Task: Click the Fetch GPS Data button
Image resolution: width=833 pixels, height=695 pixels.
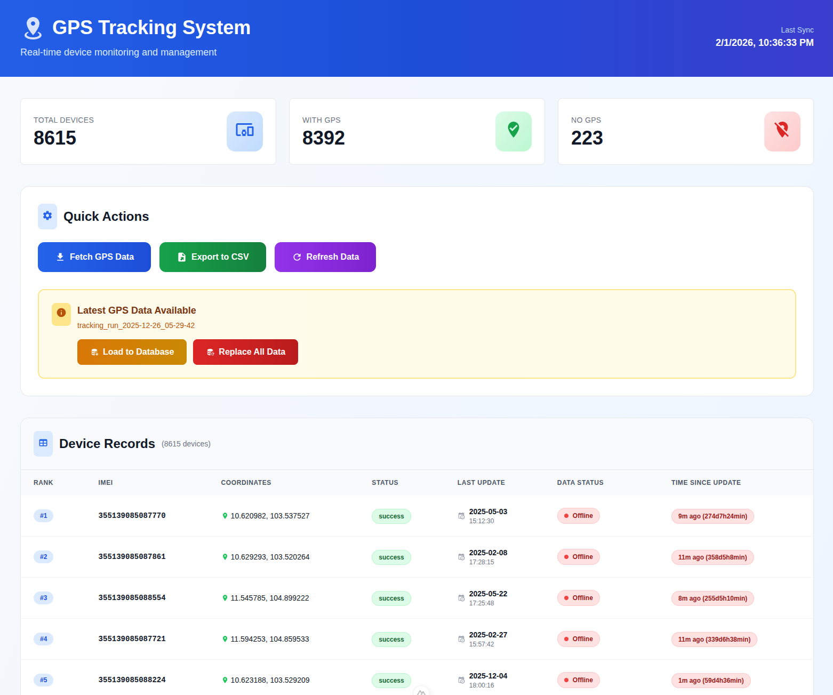Action: tap(94, 257)
